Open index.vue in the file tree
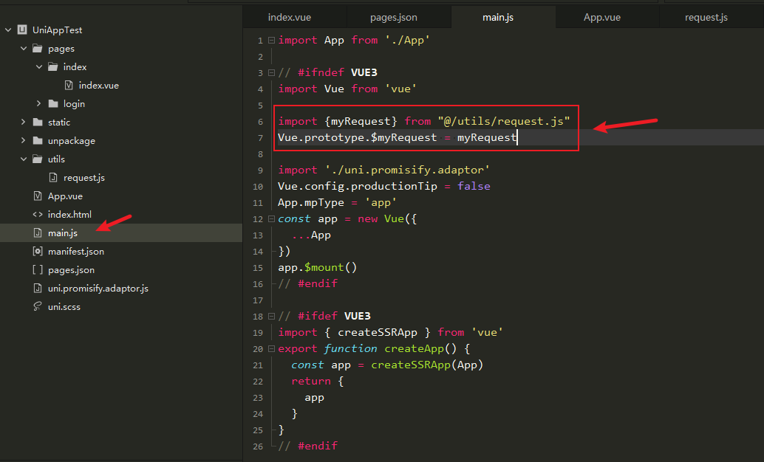The image size is (764, 462). click(x=99, y=85)
